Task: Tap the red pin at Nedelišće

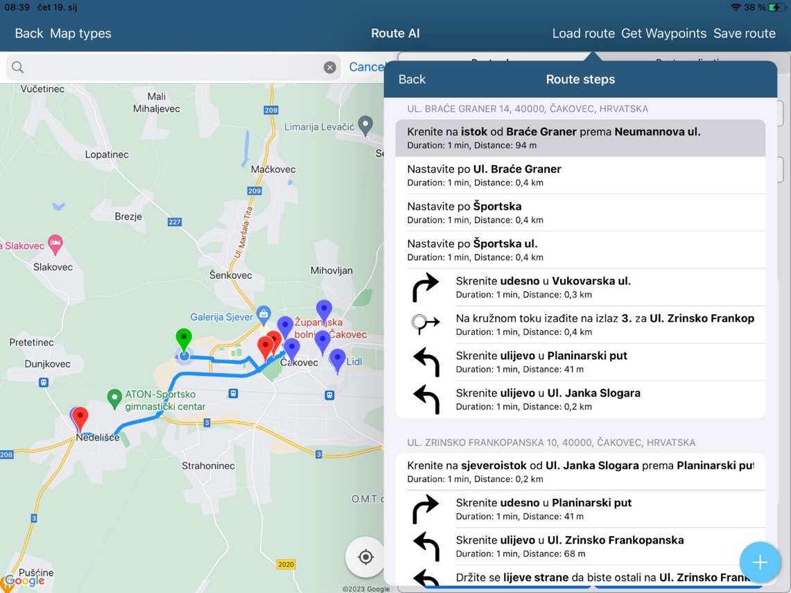Action: 80,418
